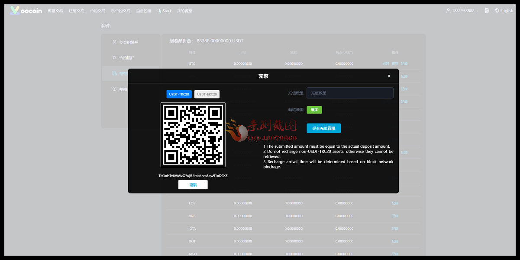This screenshot has height=260, width=520.
Task: Close the 充幣 dialog with x
Action: pos(389,76)
